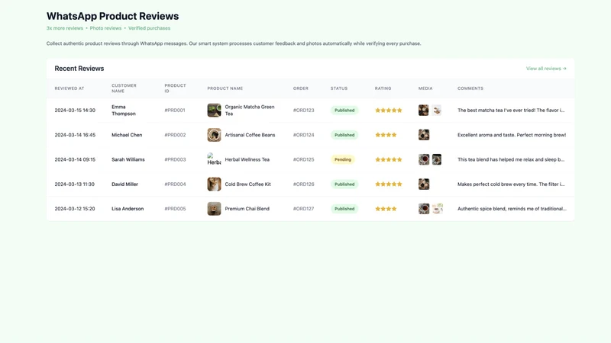Click product ID #PRD002
Image resolution: width=611 pixels, height=343 pixels.
[x=175, y=135]
